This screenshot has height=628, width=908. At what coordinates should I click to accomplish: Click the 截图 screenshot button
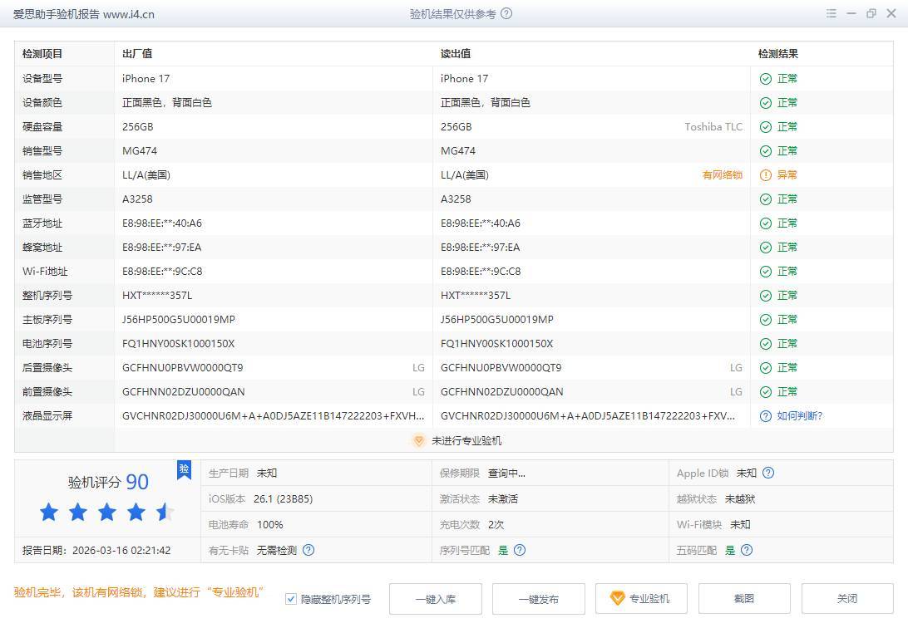click(x=743, y=599)
